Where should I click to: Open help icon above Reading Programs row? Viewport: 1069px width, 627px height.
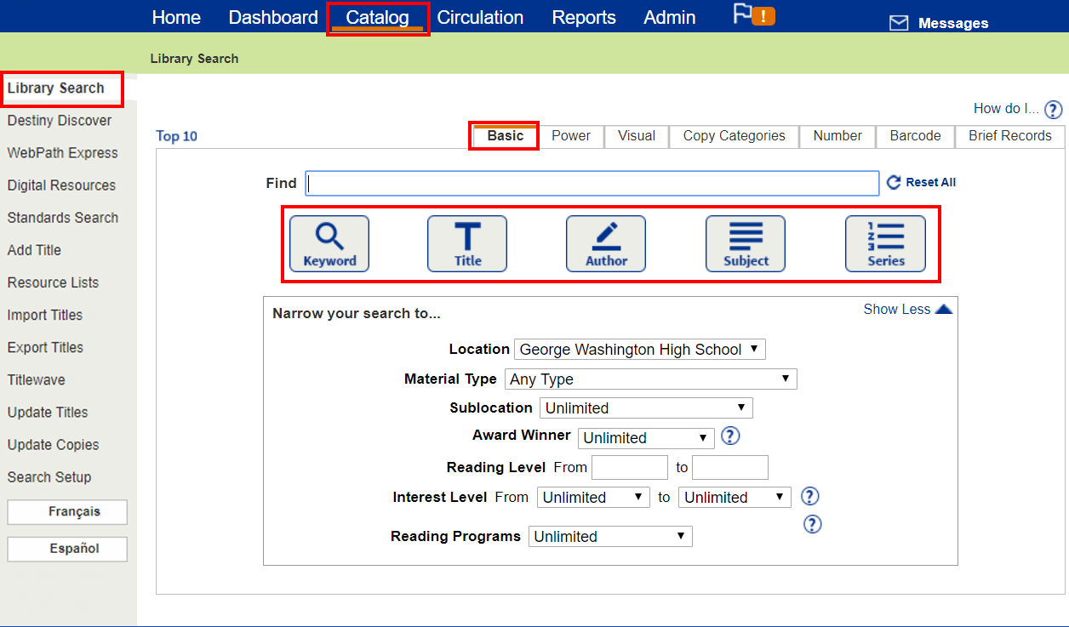(813, 524)
